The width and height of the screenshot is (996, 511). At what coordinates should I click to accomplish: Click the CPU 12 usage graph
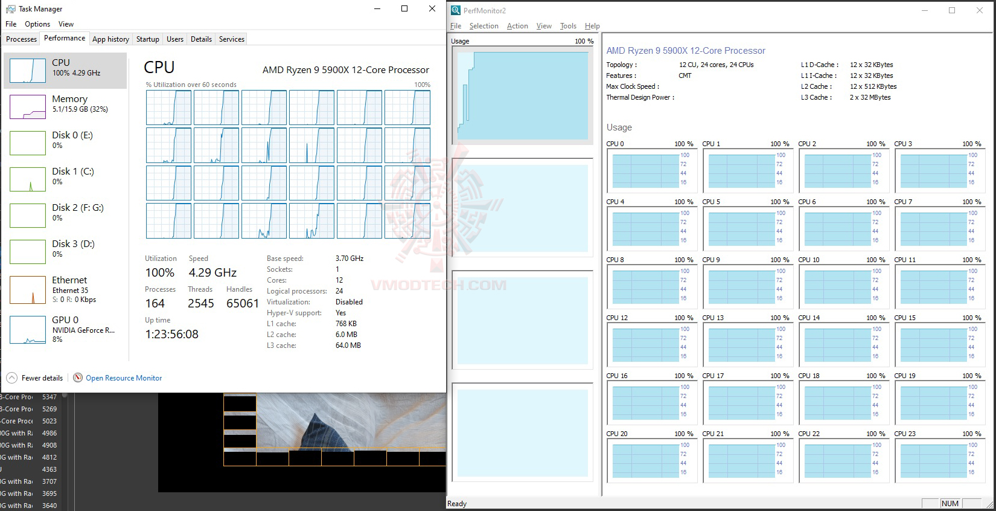point(652,344)
